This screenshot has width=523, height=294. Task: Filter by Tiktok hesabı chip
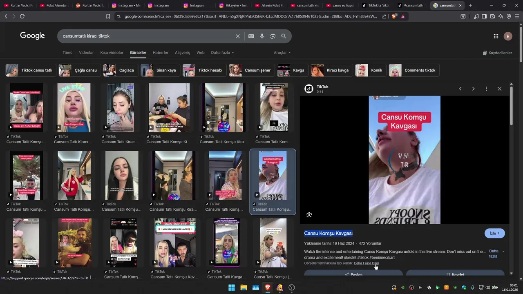click(204, 70)
